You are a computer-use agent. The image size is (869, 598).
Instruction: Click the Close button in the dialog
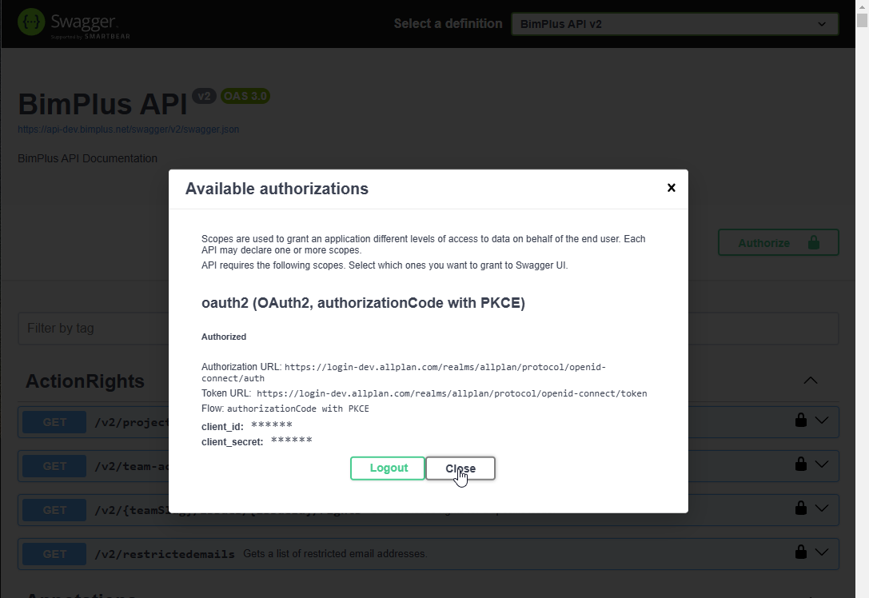pyautogui.click(x=460, y=468)
